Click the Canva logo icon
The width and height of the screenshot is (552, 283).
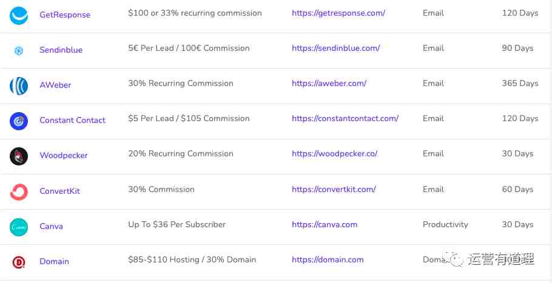click(19, 227)
